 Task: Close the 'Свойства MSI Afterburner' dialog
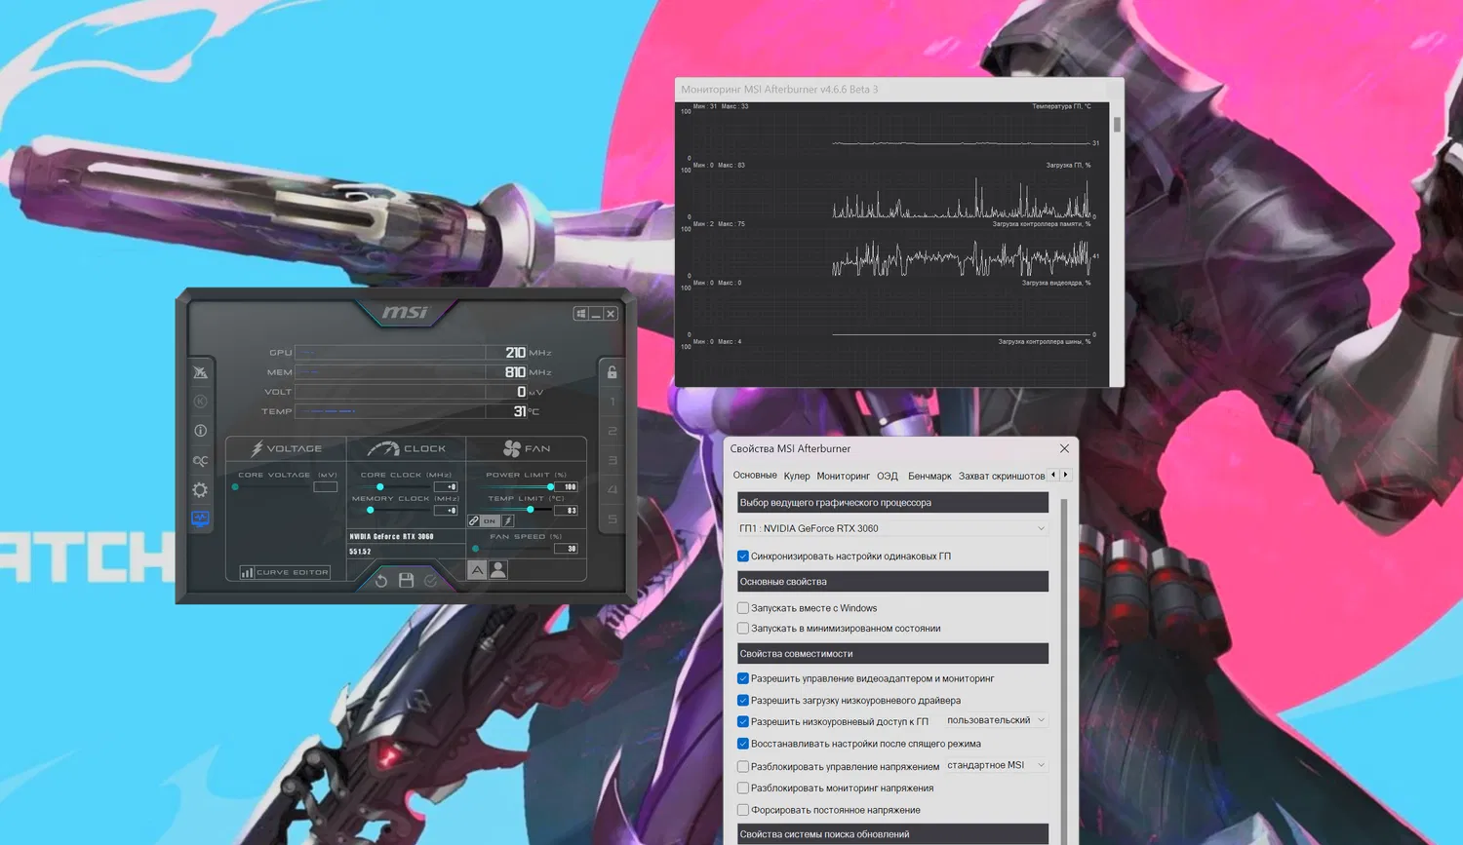[1064, 448]
